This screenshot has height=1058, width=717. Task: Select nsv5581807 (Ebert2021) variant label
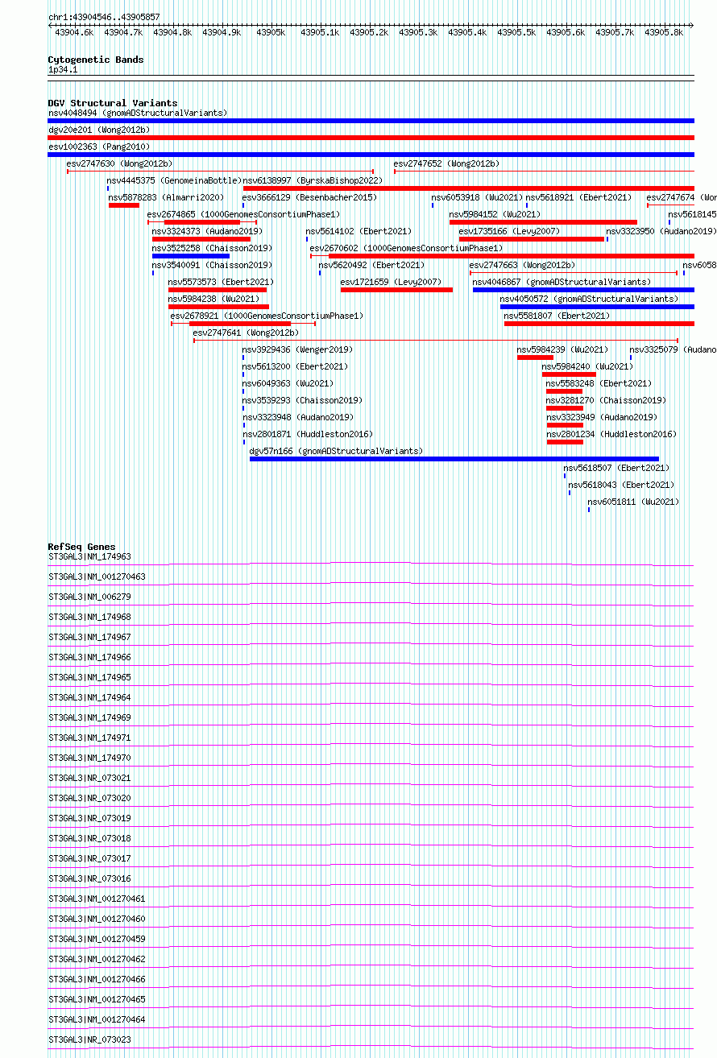point(557,316)
